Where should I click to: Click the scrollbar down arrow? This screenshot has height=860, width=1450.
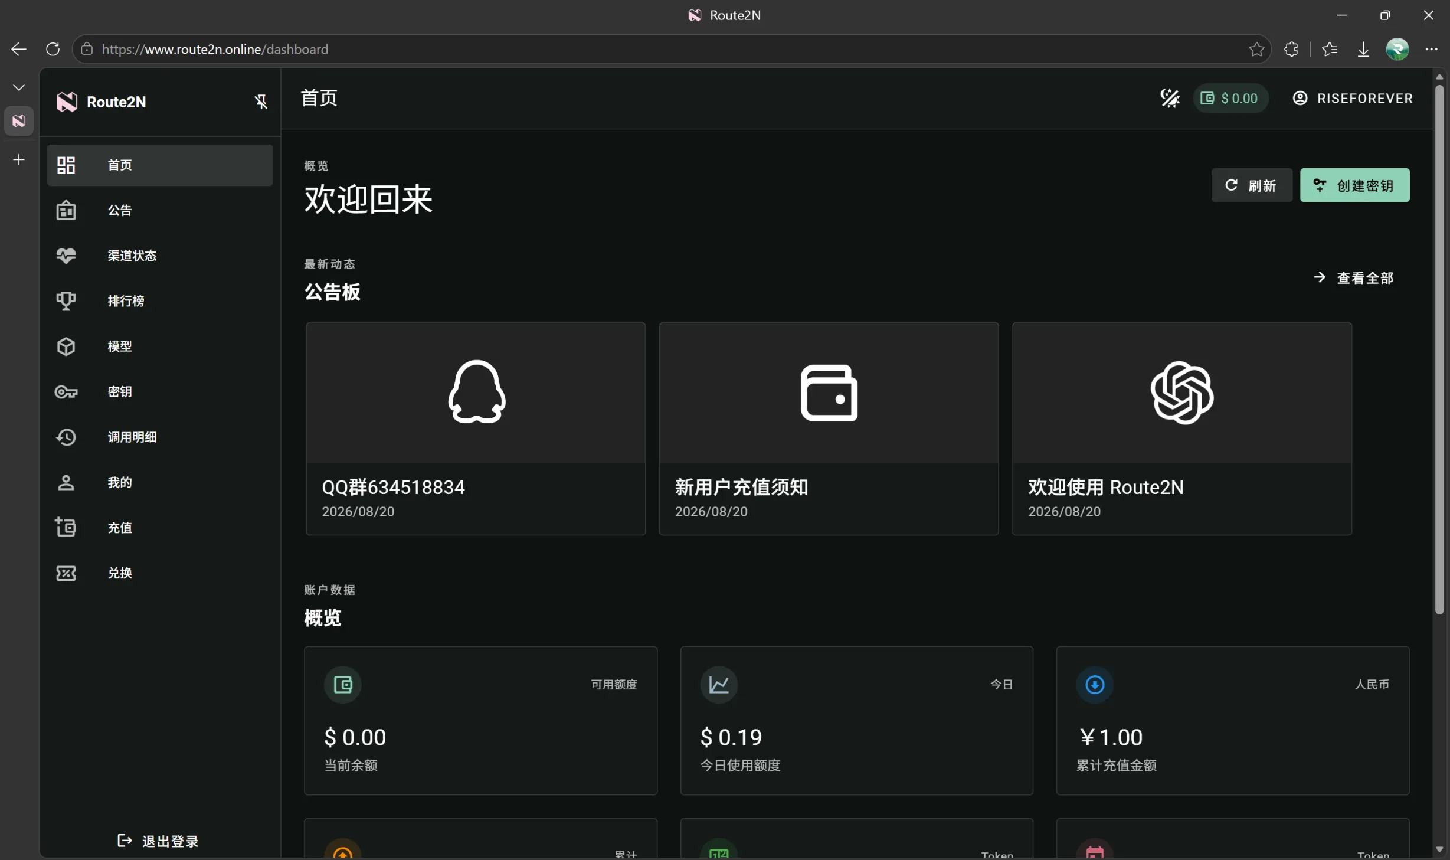pyautogui.click(x=1439, y=850)
